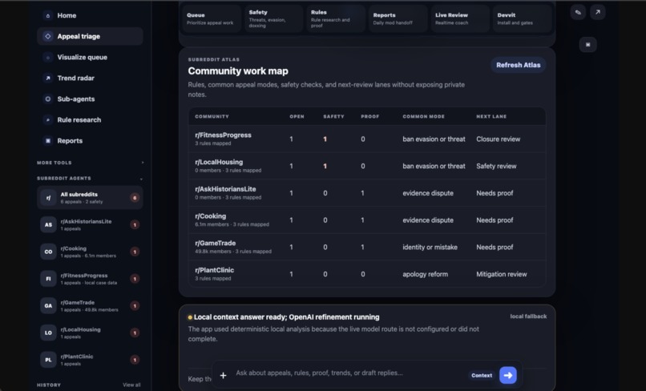Viewport: 646px width, 391px height.
Task: Click the Mitigation review lane cell
Action: pyautogui.click(x=502, y=274)
